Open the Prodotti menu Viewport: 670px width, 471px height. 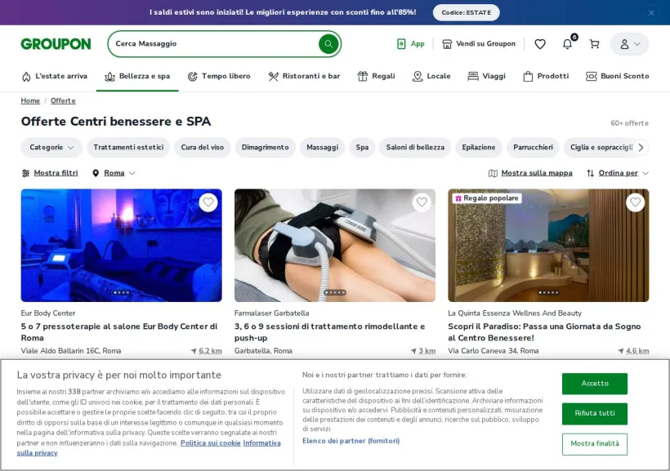coord(546,77)
